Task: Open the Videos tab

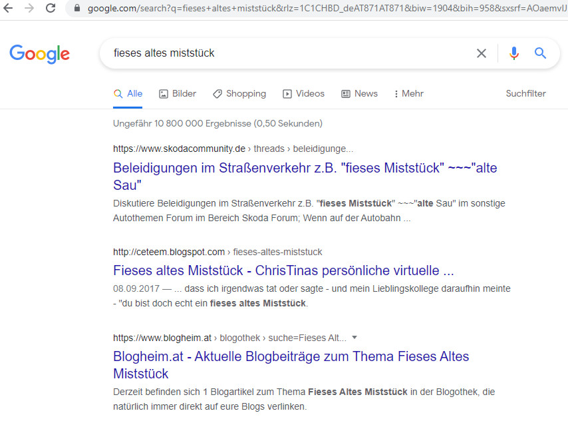Action: click(x=304, y=94)
